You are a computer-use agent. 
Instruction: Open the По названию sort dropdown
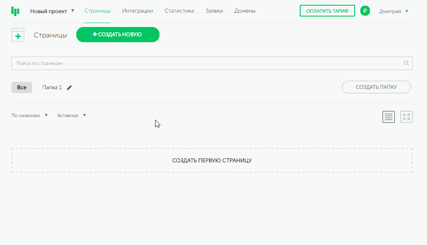coord(29,116)
